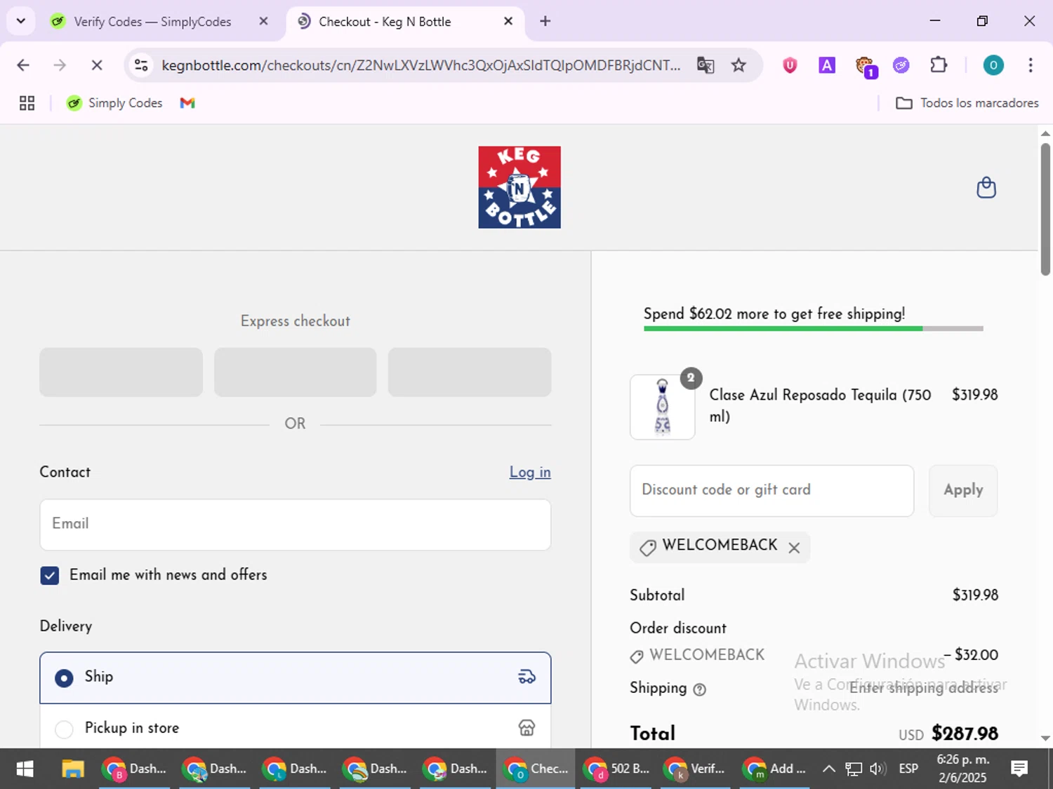Go back to the previous page
Screen dimensions: 1053x789
click(x=23, y=65)
